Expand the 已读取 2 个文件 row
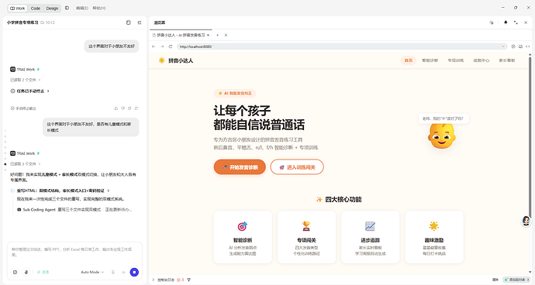 pos(26,80)
